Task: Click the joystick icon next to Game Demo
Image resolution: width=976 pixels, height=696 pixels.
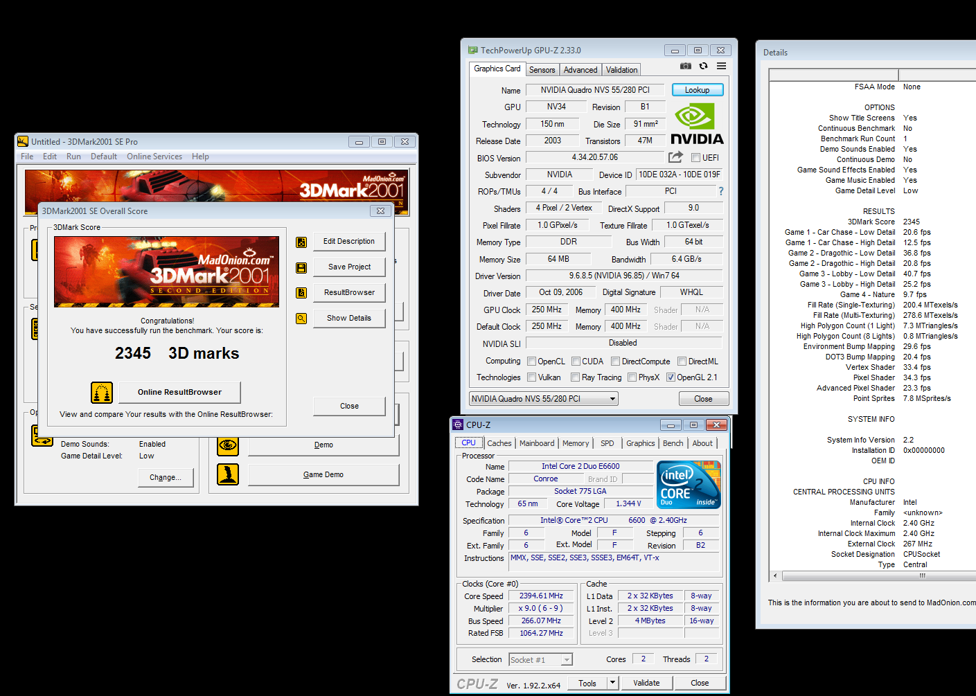Action: point(228,474)
